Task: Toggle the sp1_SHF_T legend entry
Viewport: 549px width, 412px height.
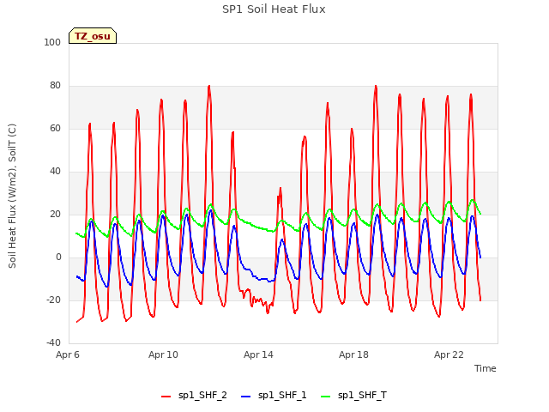Action: click(353, 396)
